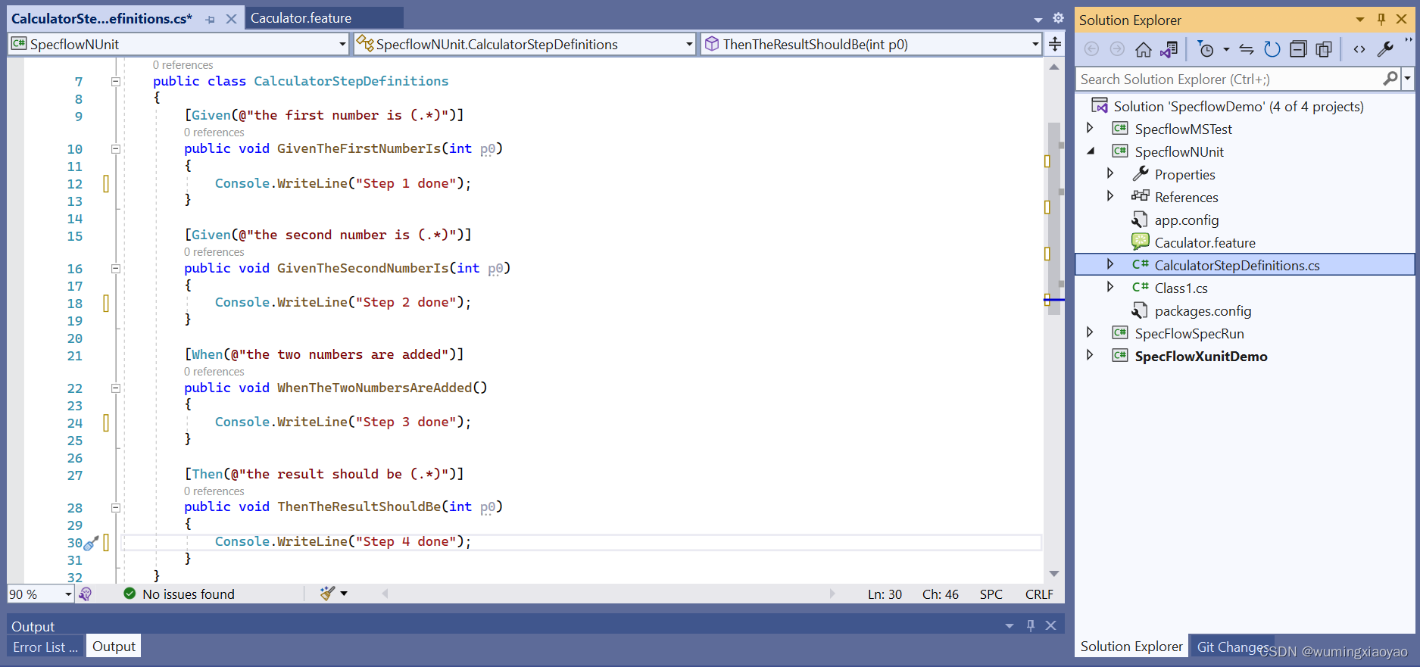Collapse GivenTheFirstNumberIs method outline
The width and height of the screenshot is (1420, 667).
(116, 148)
